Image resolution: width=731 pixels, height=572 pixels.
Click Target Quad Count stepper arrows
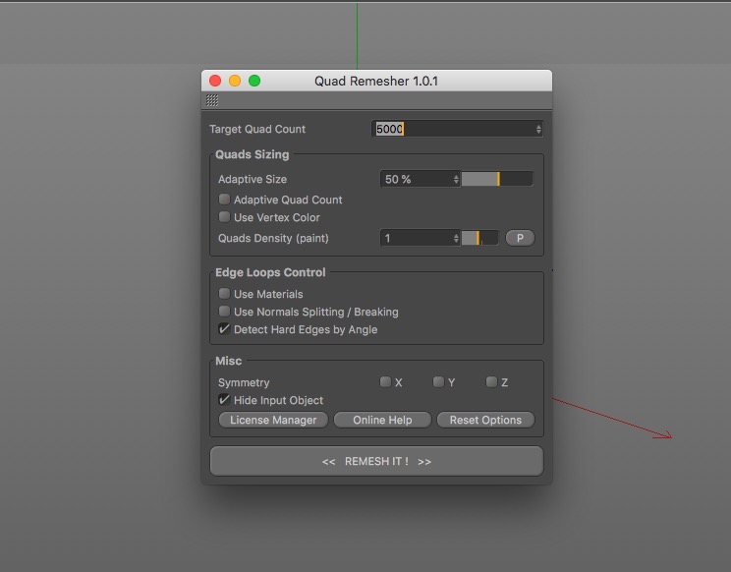point(538,129)
